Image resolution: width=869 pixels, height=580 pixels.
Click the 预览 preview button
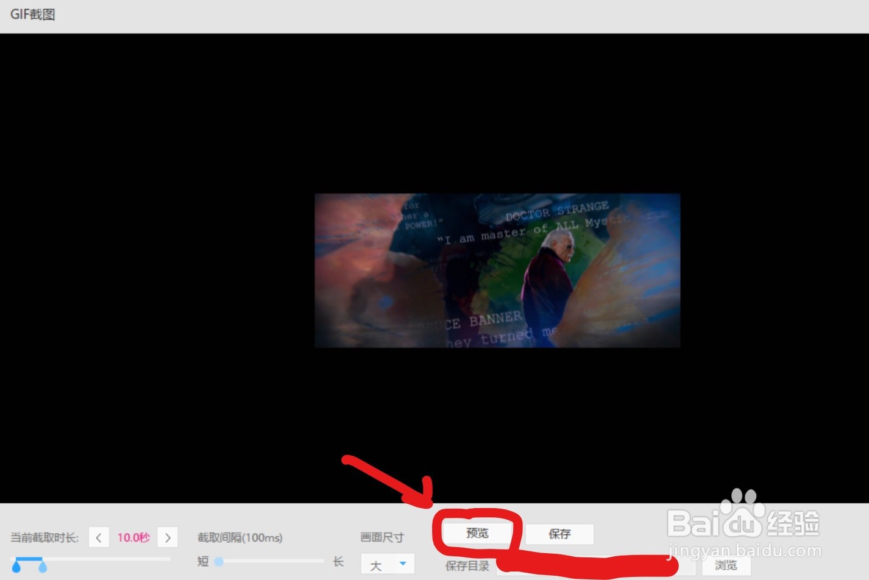click(477, 534)
